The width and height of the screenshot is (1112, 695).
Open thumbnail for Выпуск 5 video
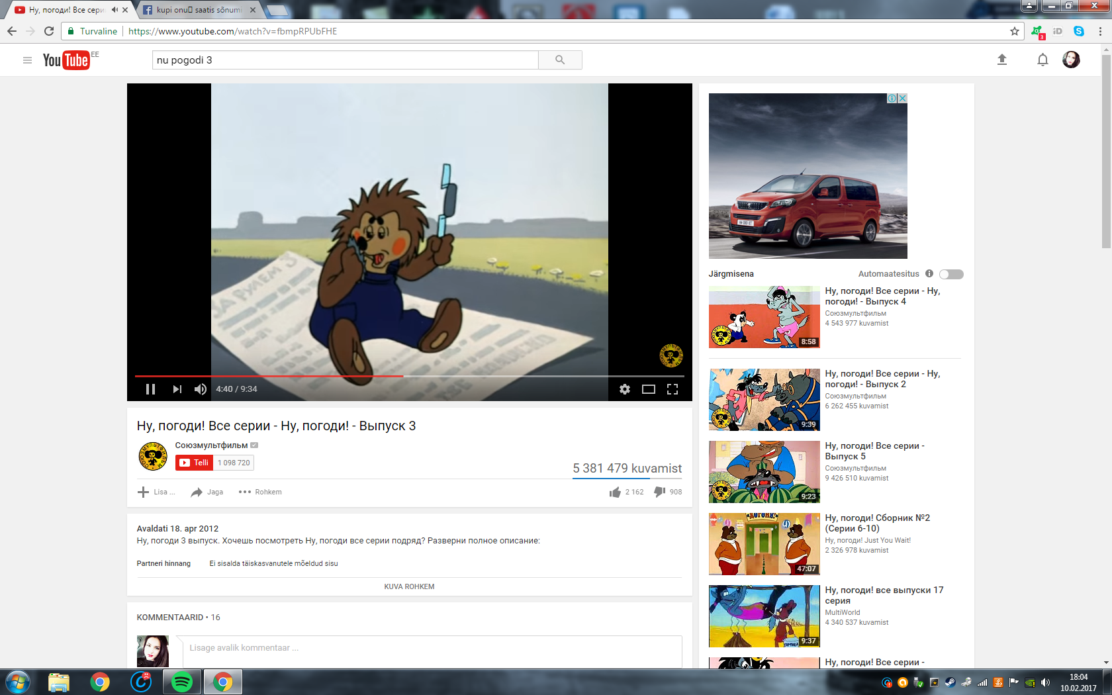click(764, 472)
